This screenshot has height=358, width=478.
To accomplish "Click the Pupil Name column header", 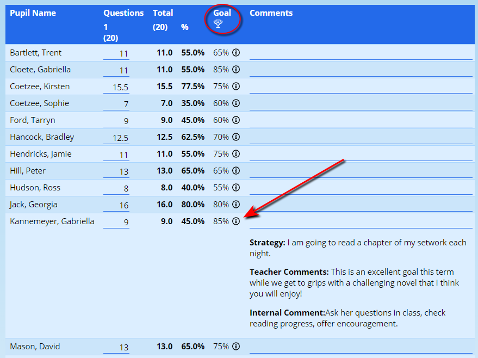I will click(x=33, y=13).
